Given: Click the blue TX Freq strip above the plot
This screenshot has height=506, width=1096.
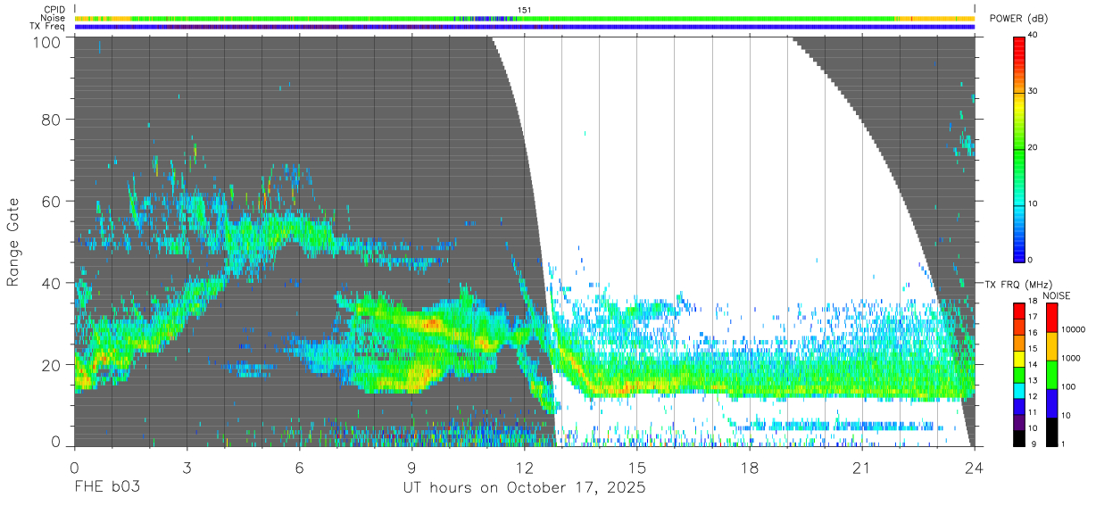Looking at the screenshot, I should [525, 27].
